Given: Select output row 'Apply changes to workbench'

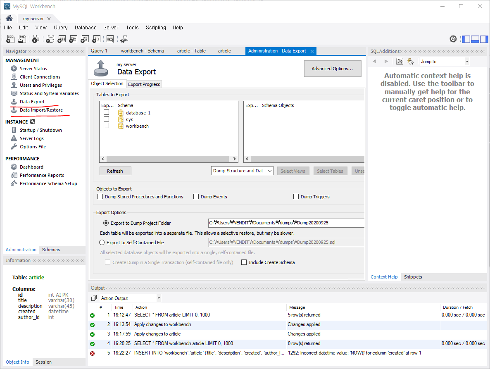Looking at the screenshot, I should pos(287,325).
